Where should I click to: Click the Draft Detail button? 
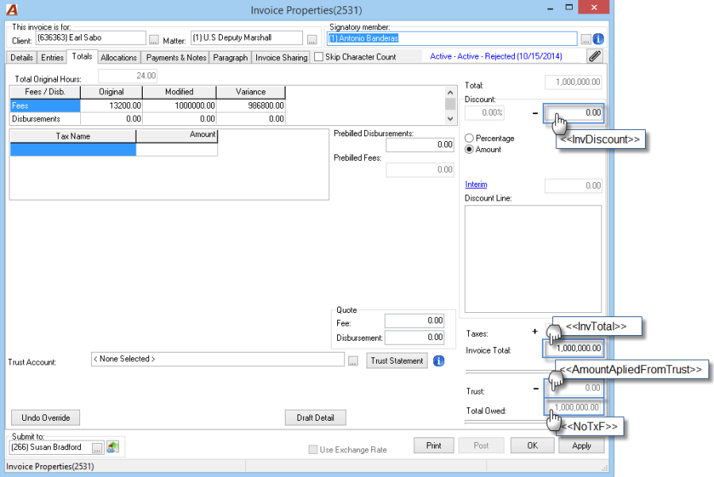click(315, 418)
